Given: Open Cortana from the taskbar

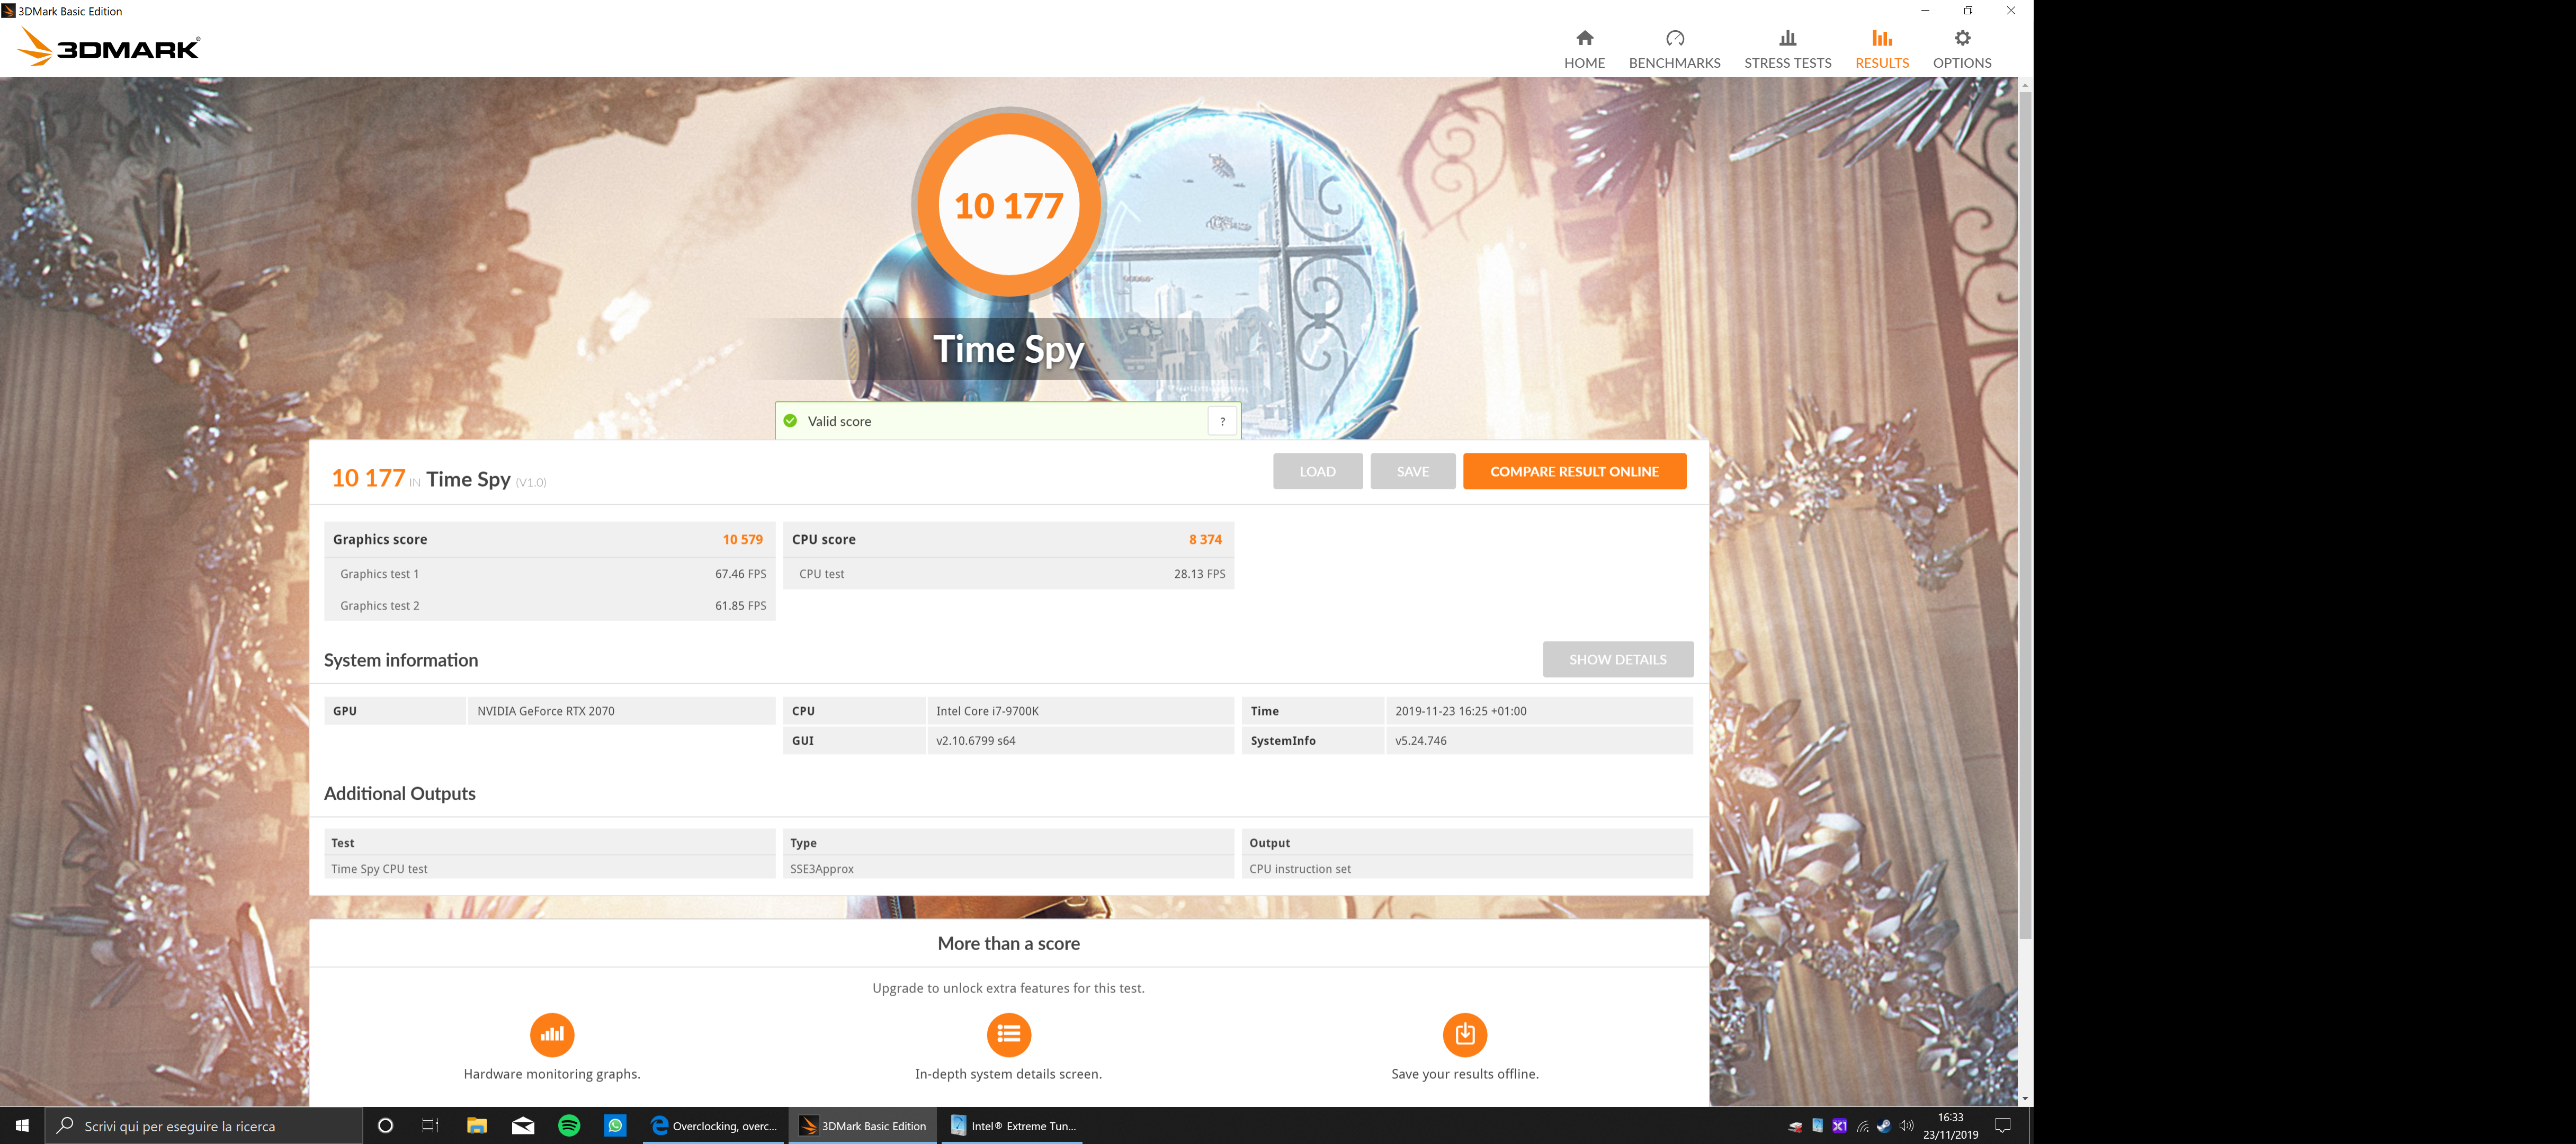Looking at the screenshot, I should (385, 1125).
